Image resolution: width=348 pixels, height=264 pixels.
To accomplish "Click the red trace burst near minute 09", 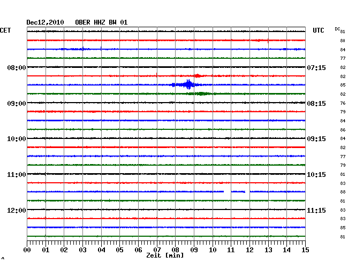I will (x=197, y=76).
